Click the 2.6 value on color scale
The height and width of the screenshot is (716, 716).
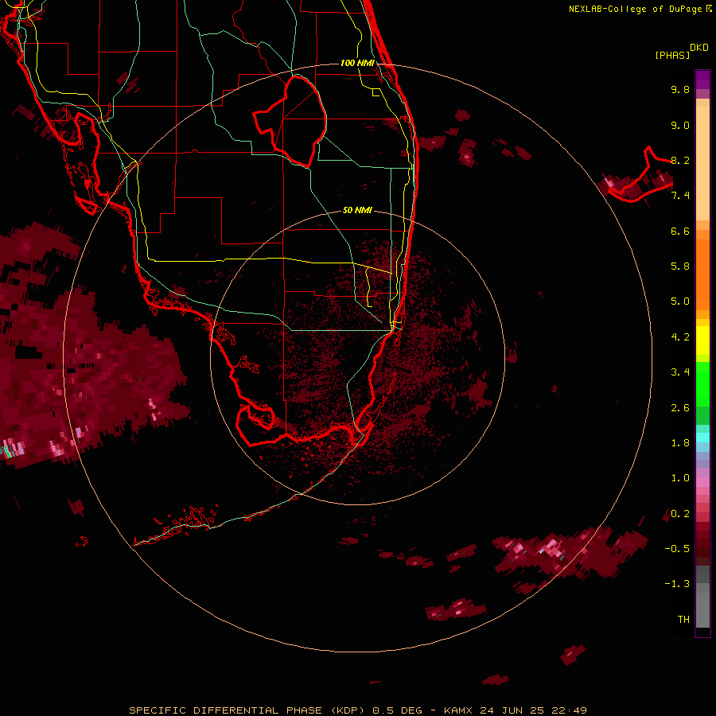[680, 408]
